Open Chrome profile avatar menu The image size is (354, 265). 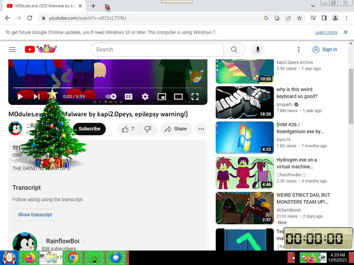pyautogui.click(x=335, y=18)
